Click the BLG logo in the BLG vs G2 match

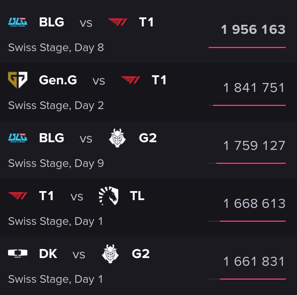(18, 138)
